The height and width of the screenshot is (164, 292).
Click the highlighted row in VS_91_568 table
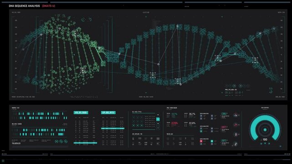pos(85,143)
